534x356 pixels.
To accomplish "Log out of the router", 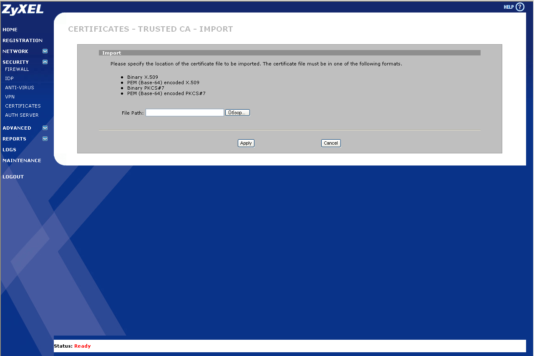I will click(13, 177).
